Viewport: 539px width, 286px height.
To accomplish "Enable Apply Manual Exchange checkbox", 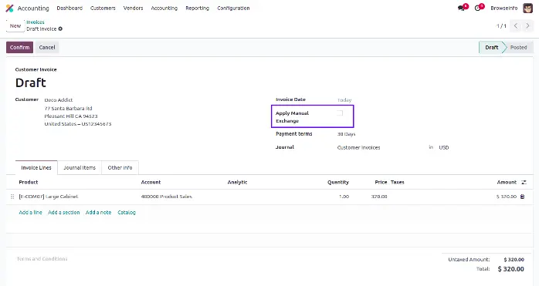I will 340,113.
